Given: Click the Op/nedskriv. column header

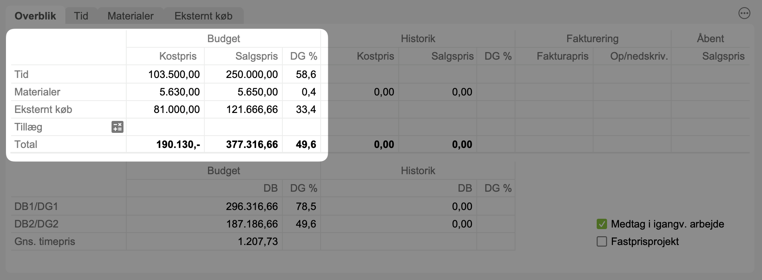Looking at the screenshot, I should tap(639, 56).
